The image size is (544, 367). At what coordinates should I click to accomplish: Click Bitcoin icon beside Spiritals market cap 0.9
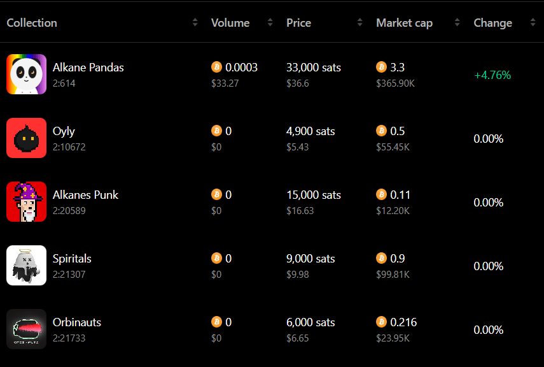381,258
